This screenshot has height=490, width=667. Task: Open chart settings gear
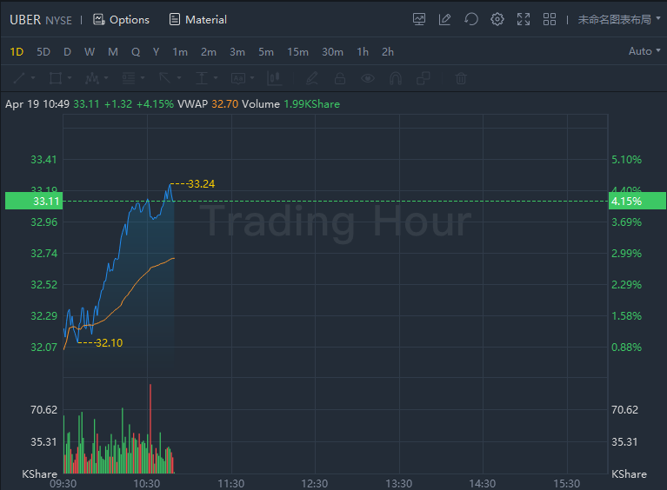click(x=497, y=19)
